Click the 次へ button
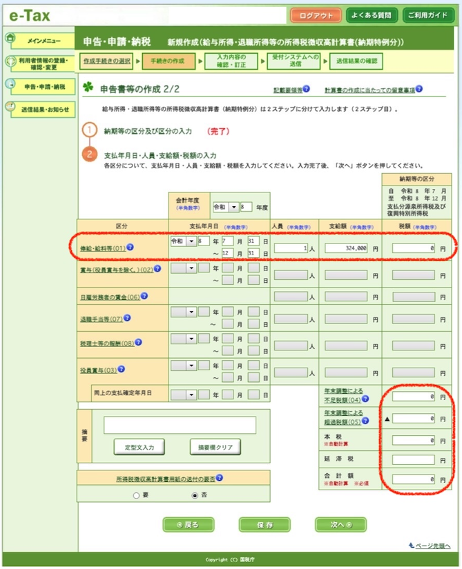Viewport: 462px width, 569px height. (340, 525)
